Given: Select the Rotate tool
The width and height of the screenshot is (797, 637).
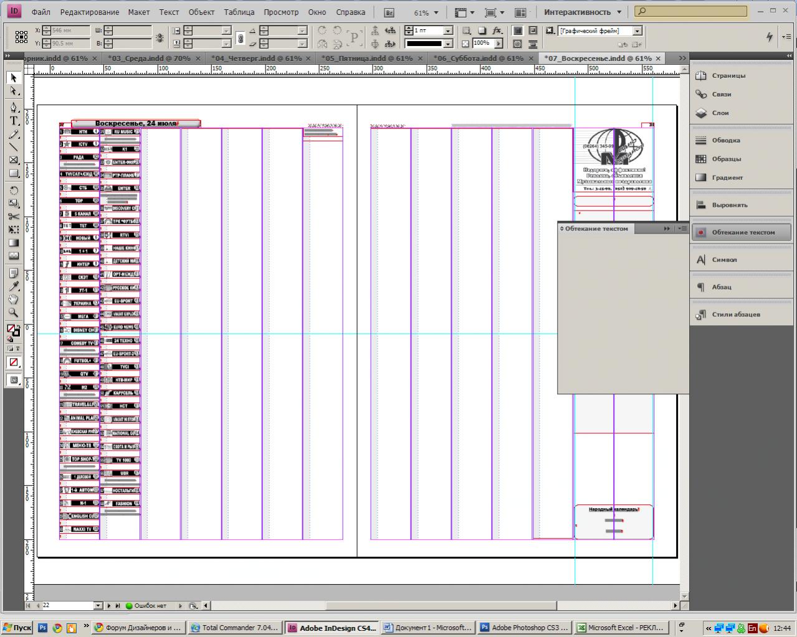Looking at the screenshot, I should coord(14,190).
